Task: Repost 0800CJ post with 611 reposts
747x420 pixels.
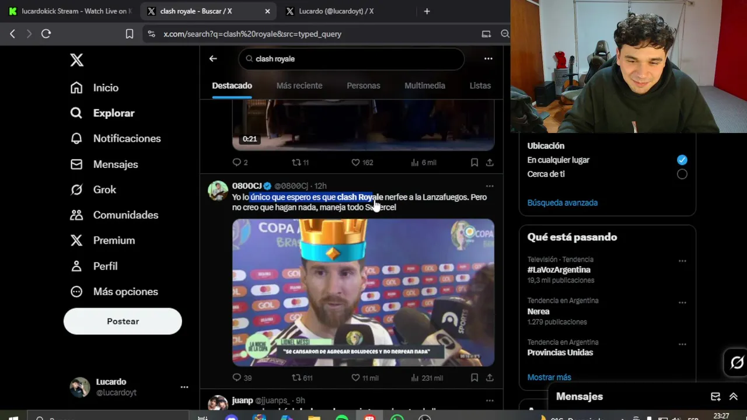Action: [302, 377]
